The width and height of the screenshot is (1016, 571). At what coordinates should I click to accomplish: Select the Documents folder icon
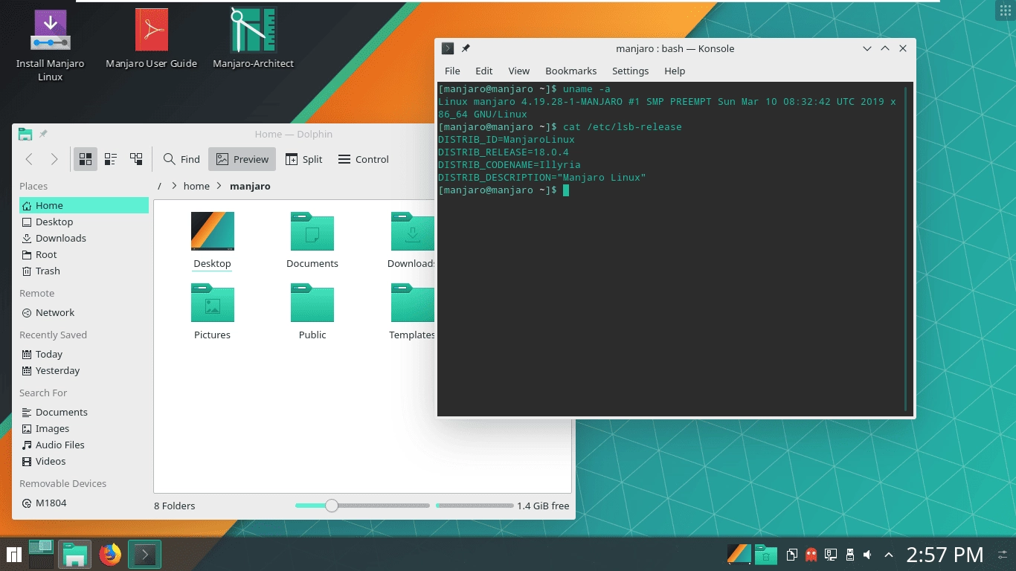(312, 231)
